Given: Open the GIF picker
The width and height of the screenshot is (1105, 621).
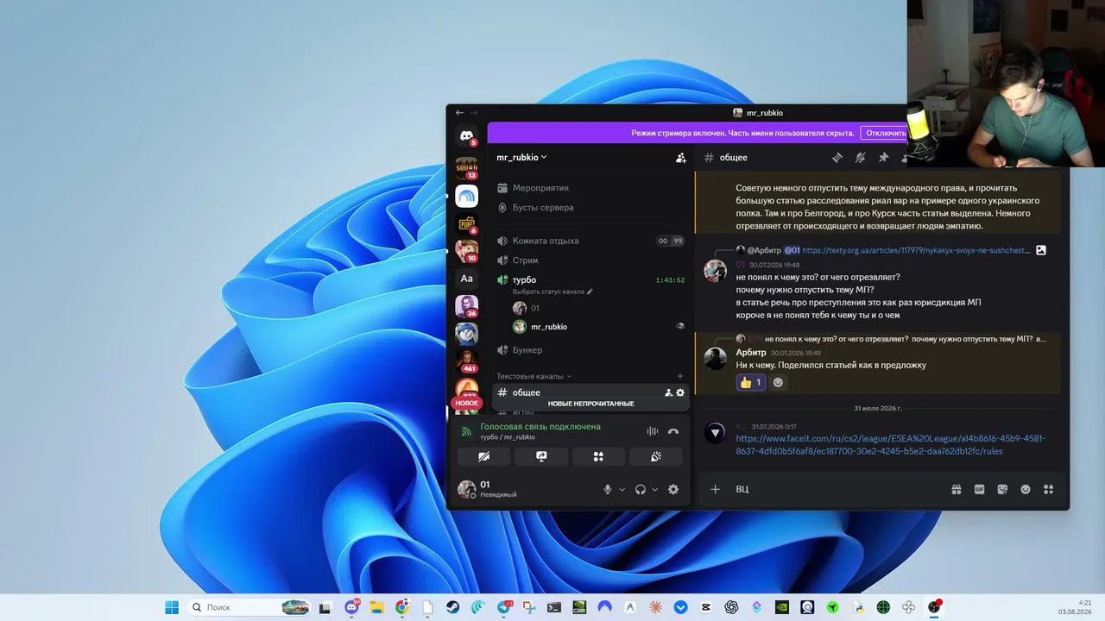Looking at the screenshot, I should pos(980,489).
